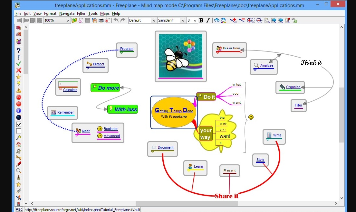The width and height of the screenshot is (356, 212).
Task: Add a new child node with the plus icon
Action: [x=233, y=20]
